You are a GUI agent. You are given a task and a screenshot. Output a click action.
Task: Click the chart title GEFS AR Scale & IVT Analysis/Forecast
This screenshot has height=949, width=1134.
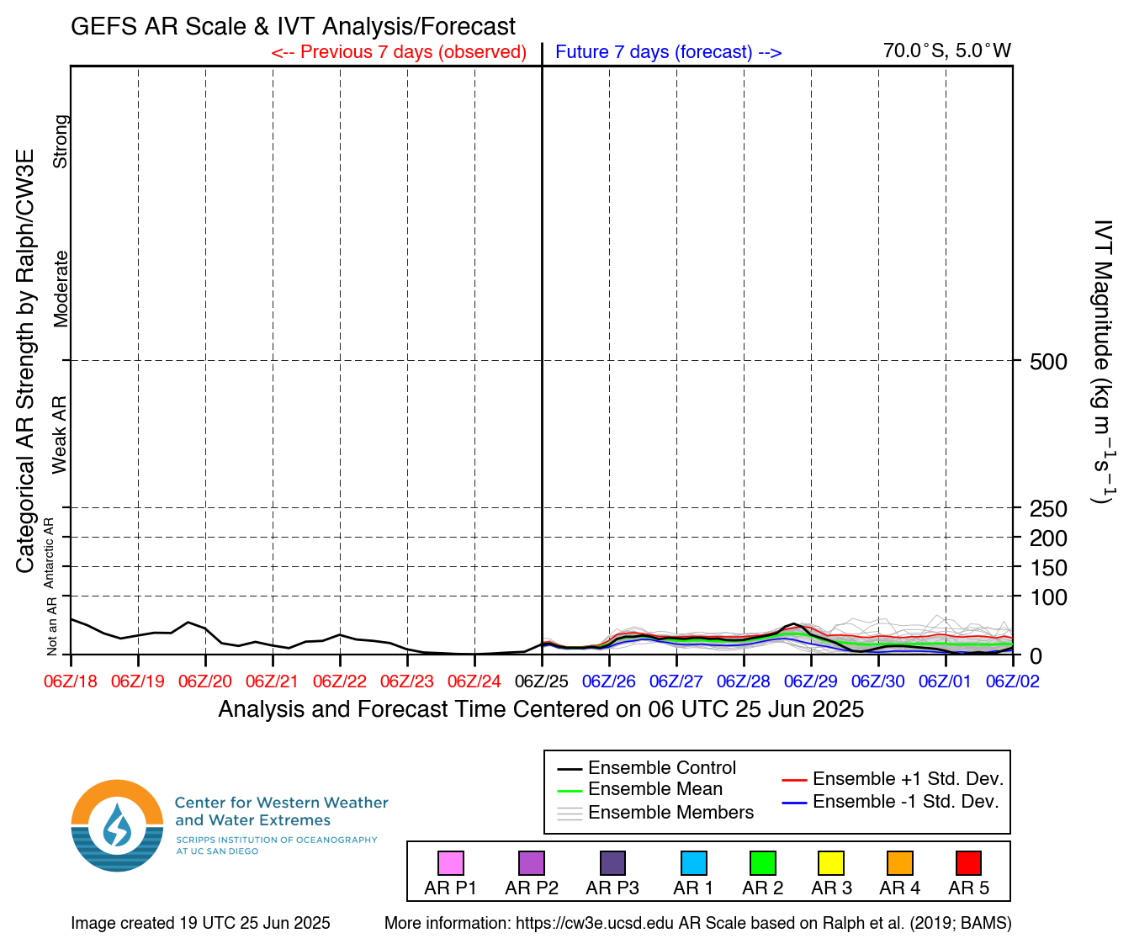[x=294, y=27]
